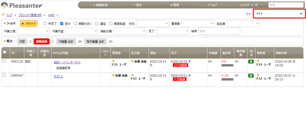The width and height of the screenshot is (306, 125).
Task: Enable the 遅延 filter checkbox
Action: click(x=97, y=24)
